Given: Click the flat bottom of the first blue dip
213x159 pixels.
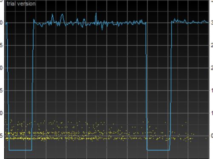Looking at the screenshot, I should (20, 150).
